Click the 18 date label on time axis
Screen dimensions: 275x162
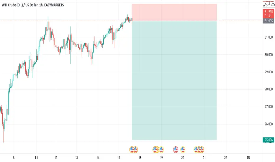point(140,158)
